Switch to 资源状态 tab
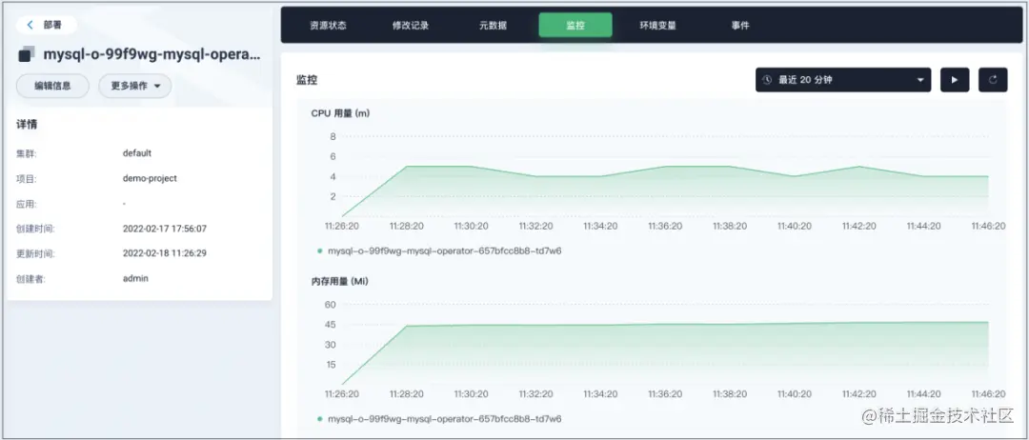1029x440 pixels. tap(328, 26)
